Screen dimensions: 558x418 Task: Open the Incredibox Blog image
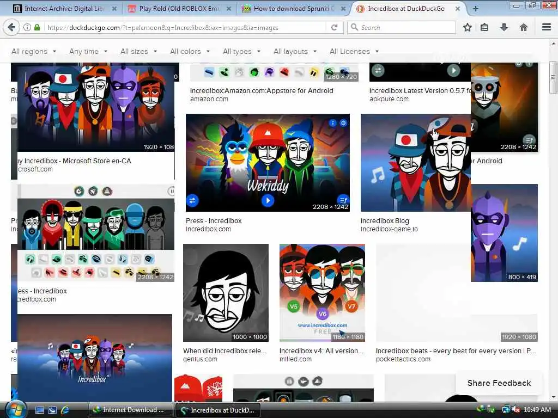point(416,162)
